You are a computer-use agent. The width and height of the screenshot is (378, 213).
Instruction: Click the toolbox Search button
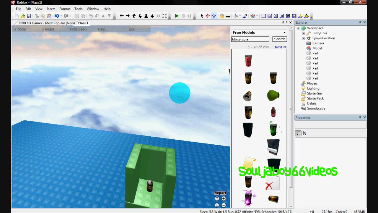(x=279, y=39)
